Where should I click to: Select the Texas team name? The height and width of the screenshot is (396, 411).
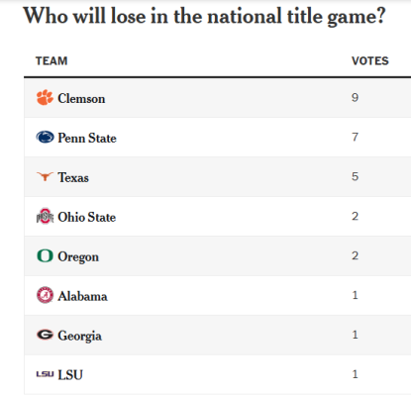[73, 177]
